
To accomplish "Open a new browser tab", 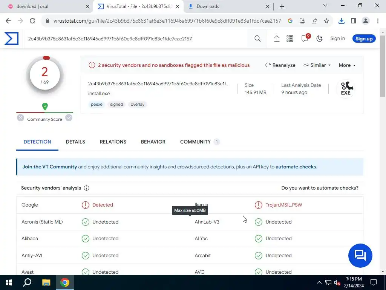I will tap(282, 7).
